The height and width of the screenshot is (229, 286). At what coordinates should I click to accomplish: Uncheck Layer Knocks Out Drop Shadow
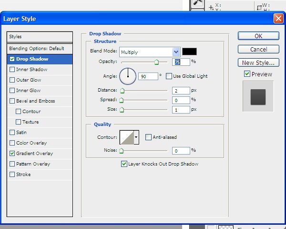pyautogui.click(x=124, y=164)
